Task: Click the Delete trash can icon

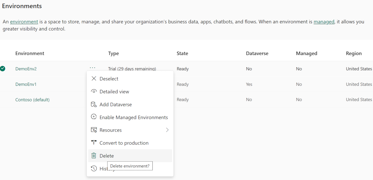Action: (94, 155)
